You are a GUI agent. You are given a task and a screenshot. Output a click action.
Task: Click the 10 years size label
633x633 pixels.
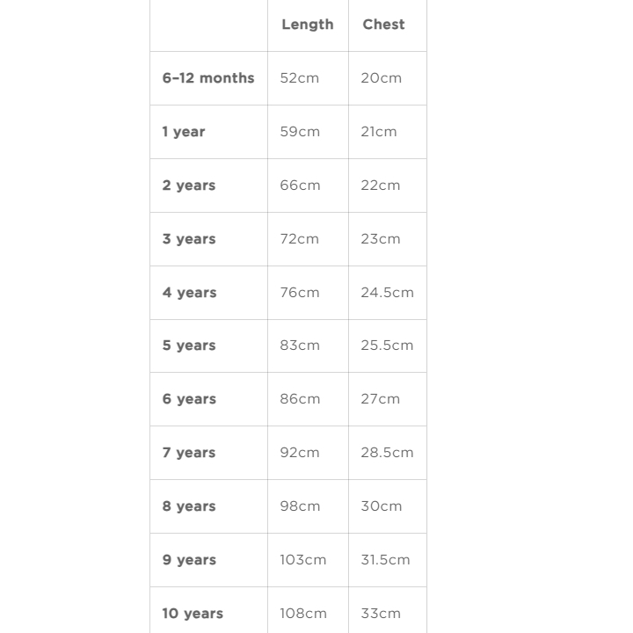[x=193, y=614]
